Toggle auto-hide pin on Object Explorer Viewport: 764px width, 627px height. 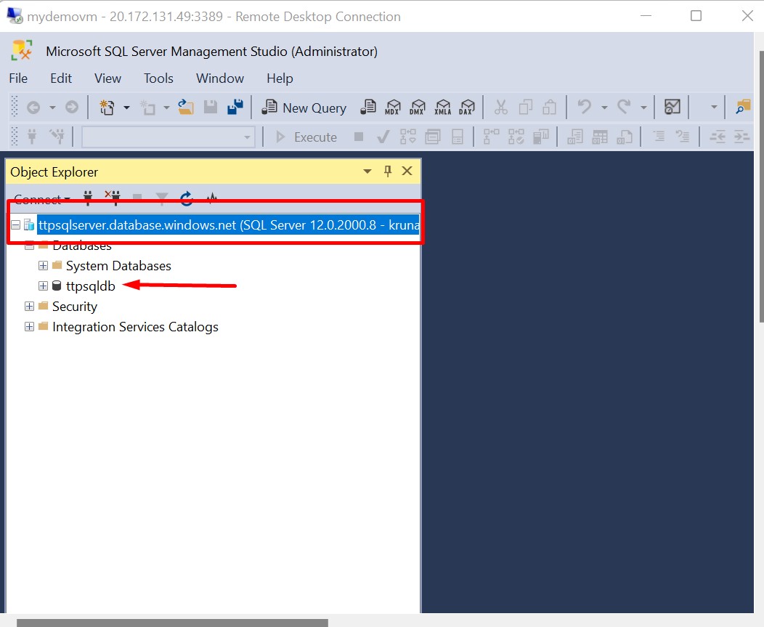tap(388, 171)
